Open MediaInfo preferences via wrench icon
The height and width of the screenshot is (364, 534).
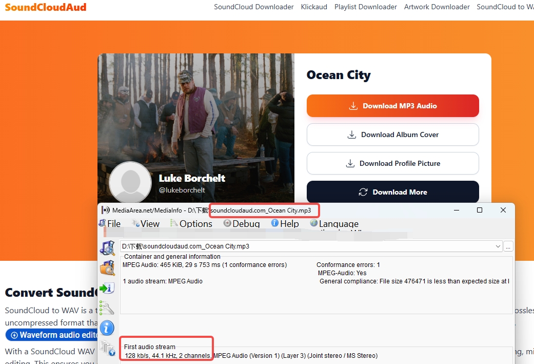108,308
